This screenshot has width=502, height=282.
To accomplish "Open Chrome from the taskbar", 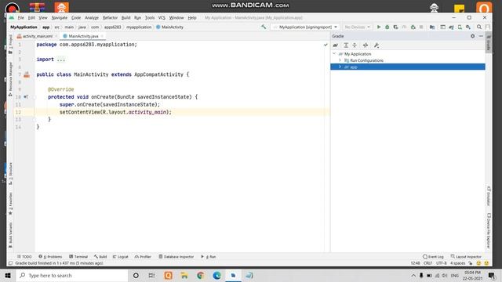I will click(201, 275).
